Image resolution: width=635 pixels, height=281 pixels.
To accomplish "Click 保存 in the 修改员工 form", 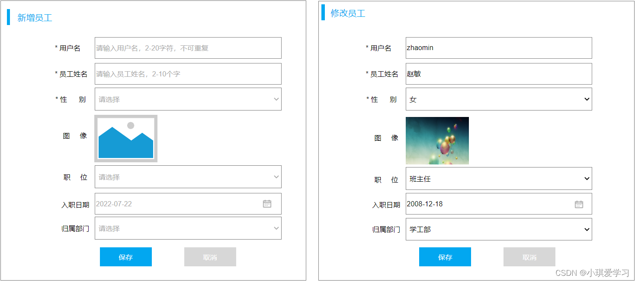I will coord(445,256).
